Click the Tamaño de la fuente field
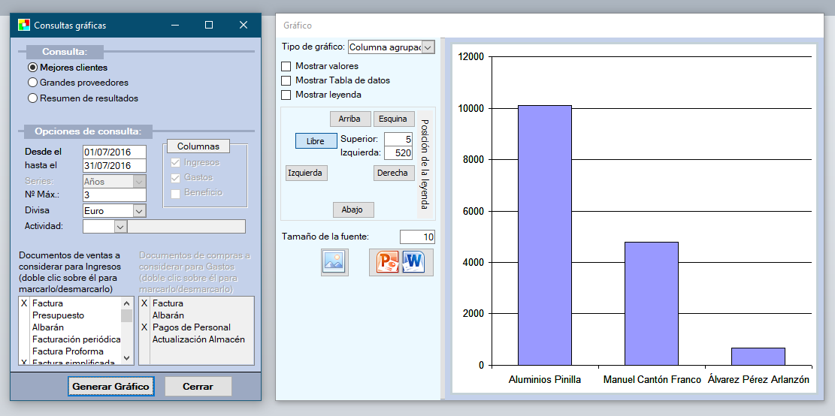835x416 pixels. click(x=417, y=237)
